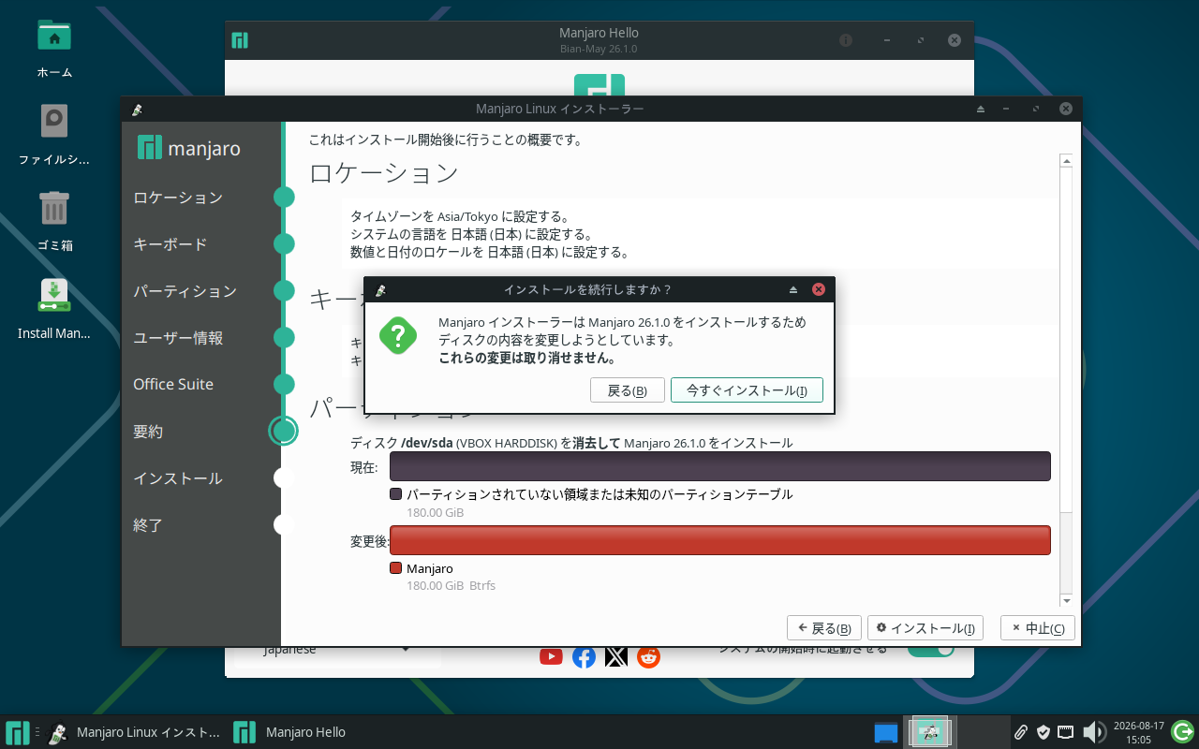
Task: Open X link in Manjaro Hello
Action: coord(615,656)
